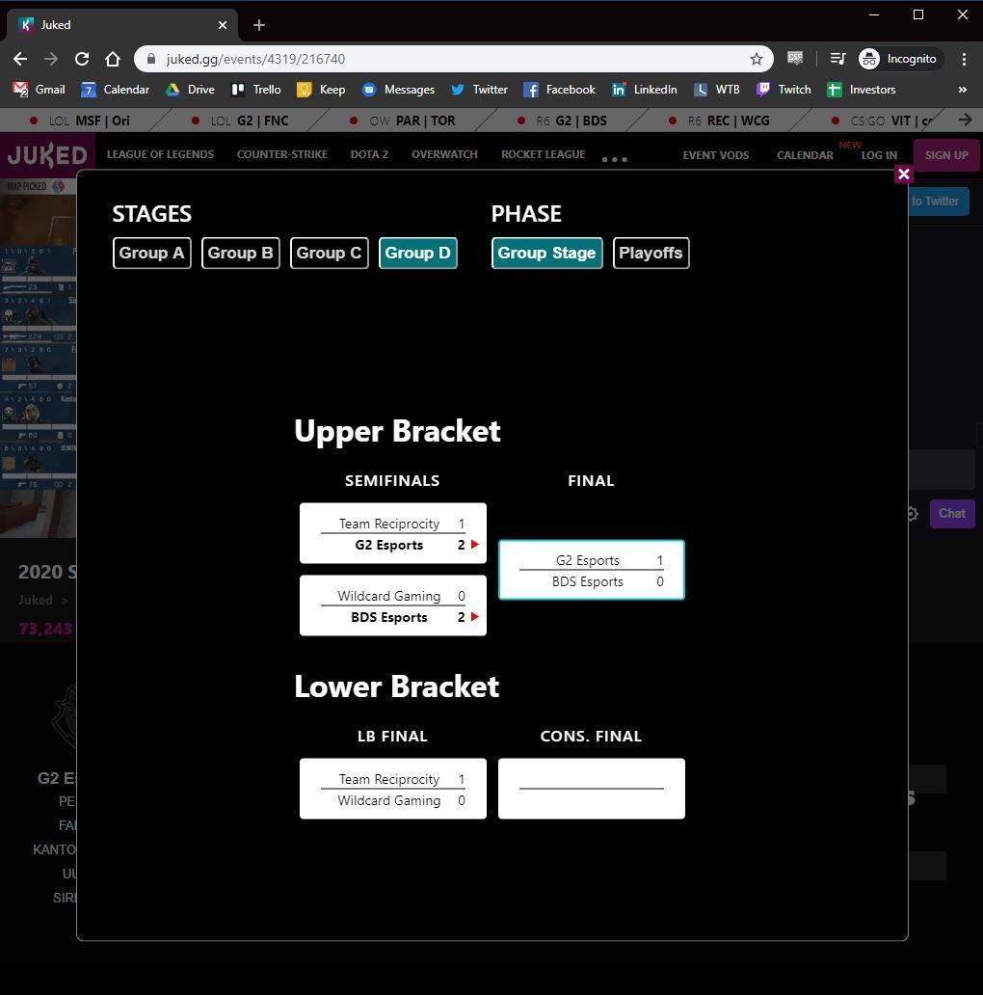Open the OW PAR | TOR live match
The width and height of the screenshot is (983, 995).
403,121
